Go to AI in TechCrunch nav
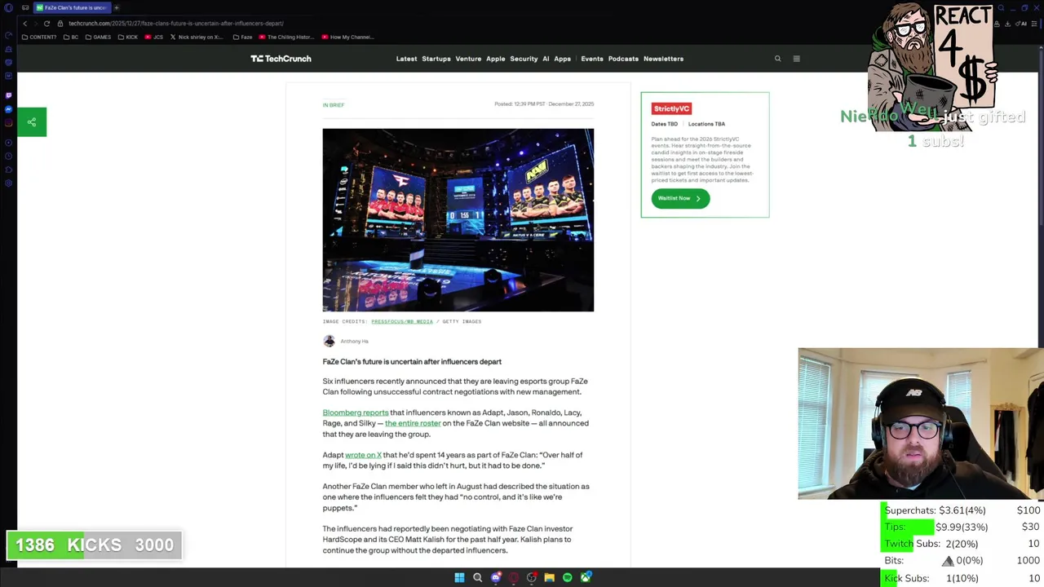Image resolution: width=1044 pixels, height=587 pixels. pyautogui.click(x=546, y=59)
